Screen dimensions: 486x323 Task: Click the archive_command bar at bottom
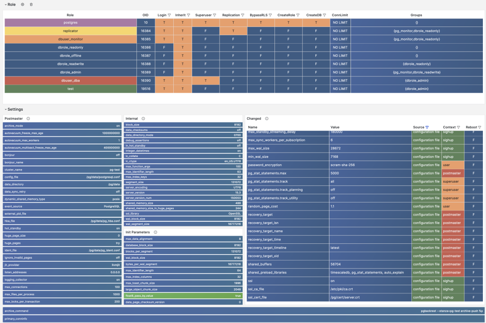[x=243, y=311]
